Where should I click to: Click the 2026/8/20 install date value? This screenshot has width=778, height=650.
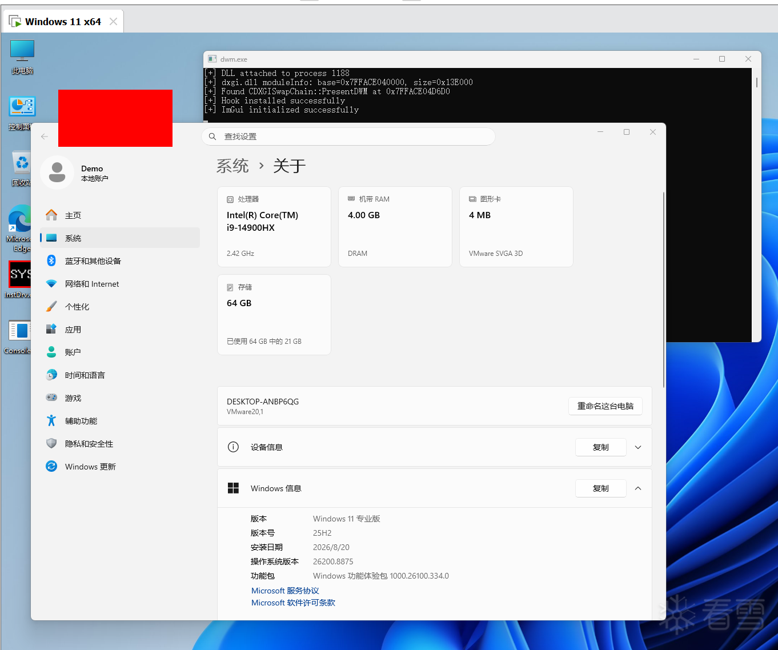pyautogui.click(x=331, y=547)
